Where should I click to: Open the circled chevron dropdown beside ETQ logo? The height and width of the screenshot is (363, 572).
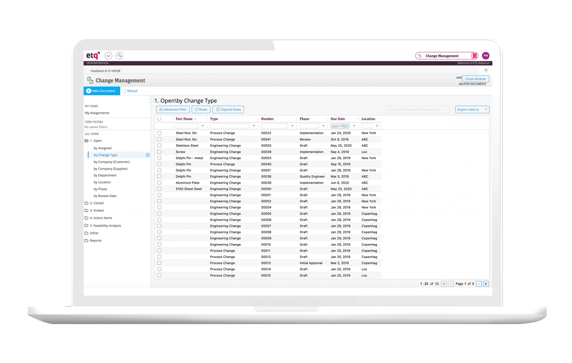[x=108, y=56]
